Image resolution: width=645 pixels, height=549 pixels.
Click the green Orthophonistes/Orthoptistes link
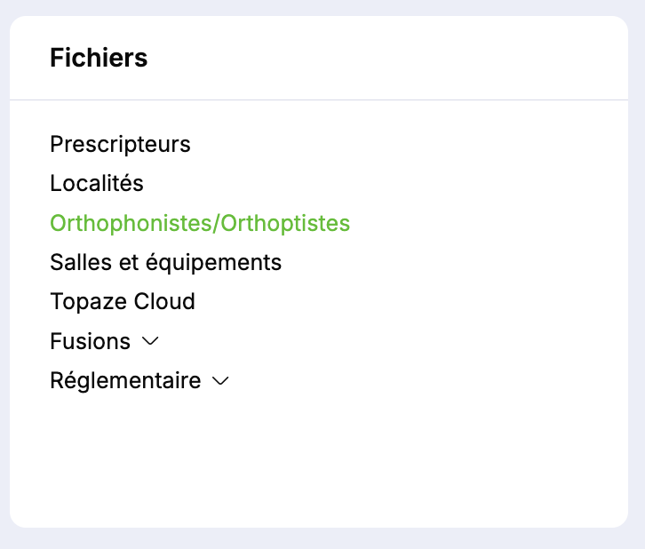pyautogui.click(x=200, y=223)
